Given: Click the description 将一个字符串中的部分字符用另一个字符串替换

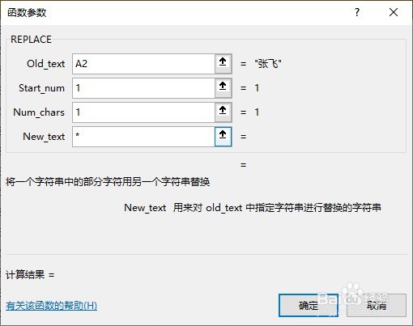Looking at the screenshot, I should (x=108, y=182).
